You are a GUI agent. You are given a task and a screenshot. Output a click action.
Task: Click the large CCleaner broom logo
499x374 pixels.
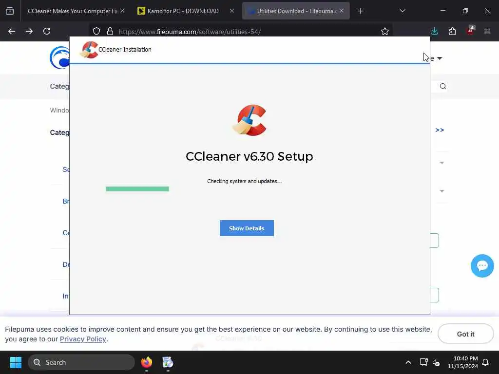coord(249,120)
